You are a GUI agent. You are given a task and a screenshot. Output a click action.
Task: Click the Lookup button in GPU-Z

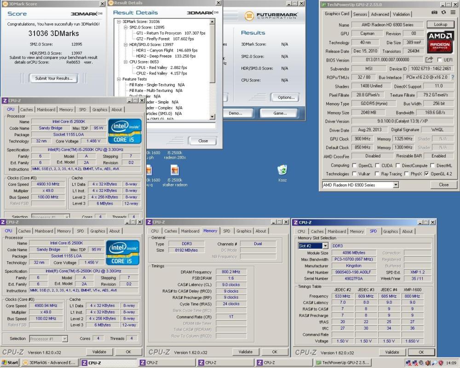tap(440, 24)
